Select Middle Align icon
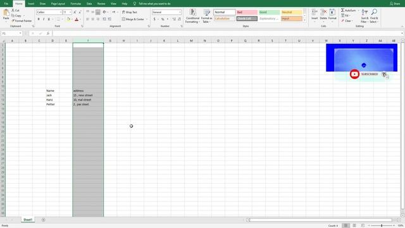 93,12
